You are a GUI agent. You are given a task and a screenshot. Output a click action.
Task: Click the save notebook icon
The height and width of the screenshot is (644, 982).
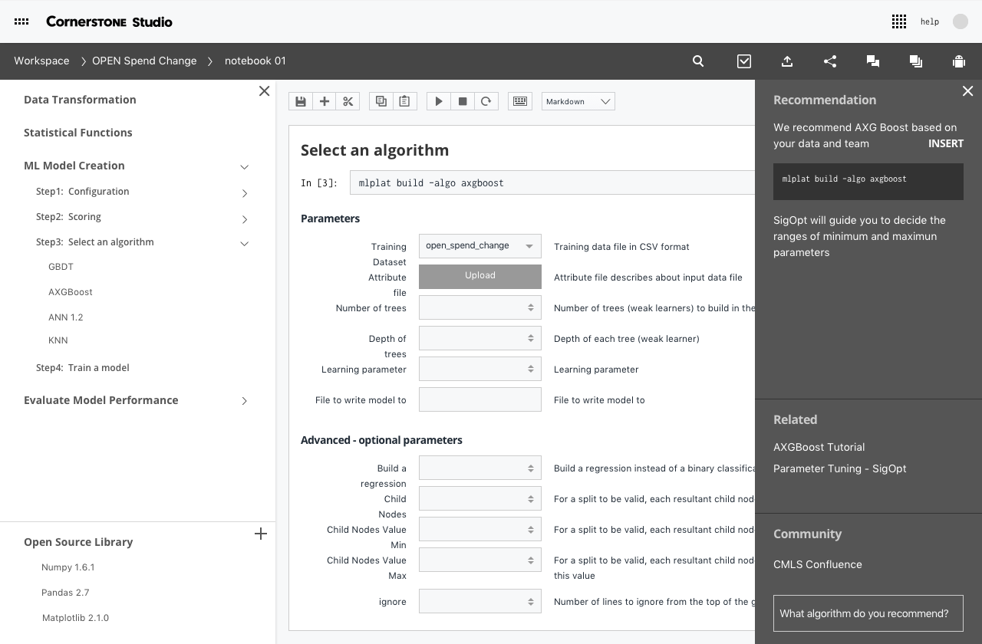300,101
